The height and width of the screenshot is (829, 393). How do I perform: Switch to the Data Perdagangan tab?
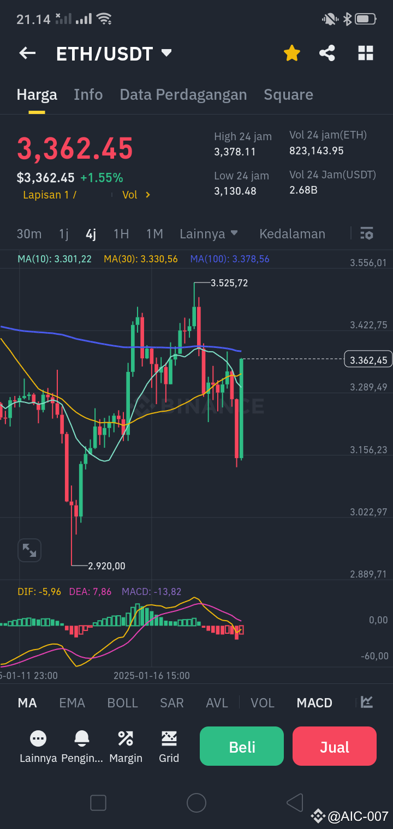[x=183, y=94]
